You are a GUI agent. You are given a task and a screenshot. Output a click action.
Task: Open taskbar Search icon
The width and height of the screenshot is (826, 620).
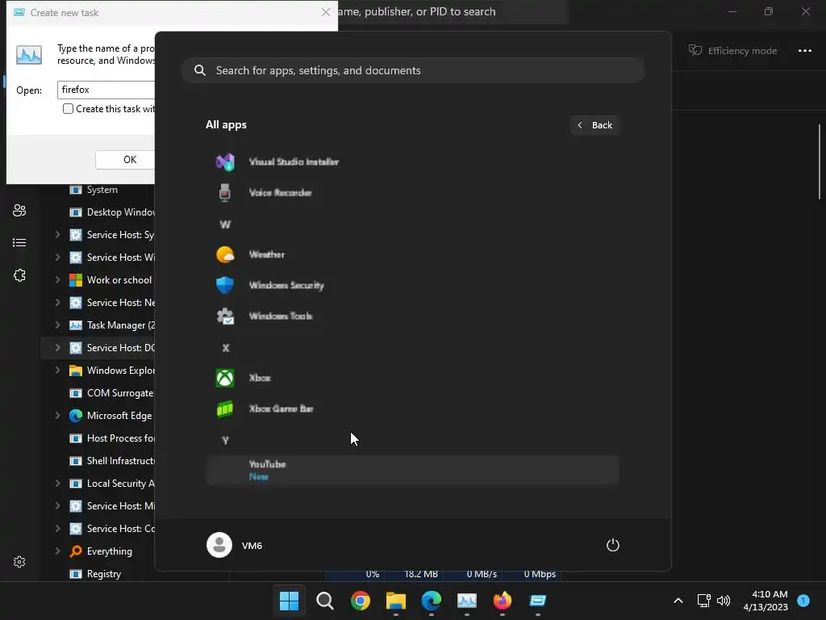point(325,601)
